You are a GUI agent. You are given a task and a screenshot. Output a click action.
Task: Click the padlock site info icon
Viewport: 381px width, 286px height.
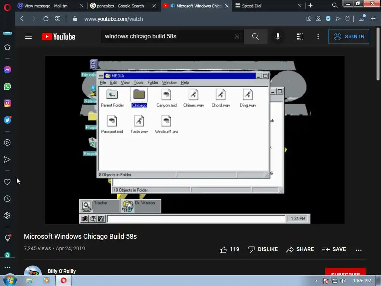coord(75,19)
